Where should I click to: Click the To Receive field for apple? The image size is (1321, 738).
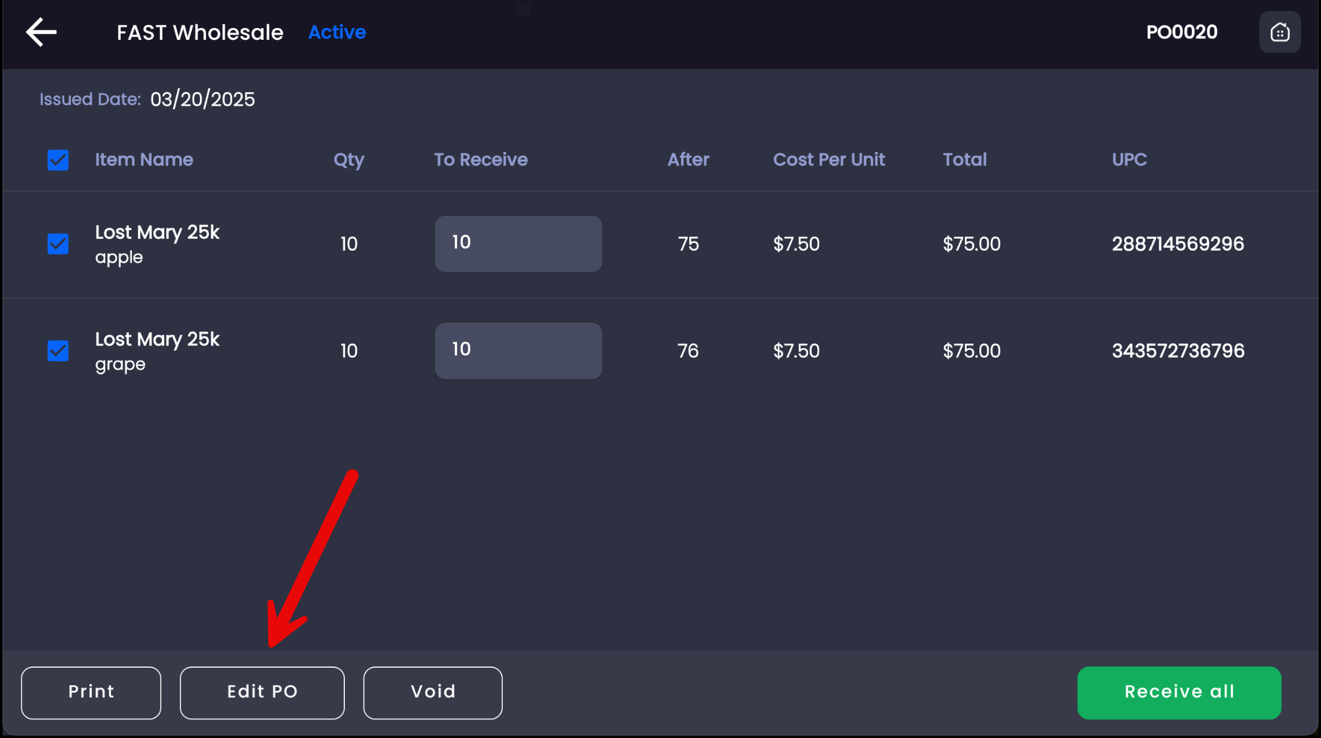pos(518,244)
